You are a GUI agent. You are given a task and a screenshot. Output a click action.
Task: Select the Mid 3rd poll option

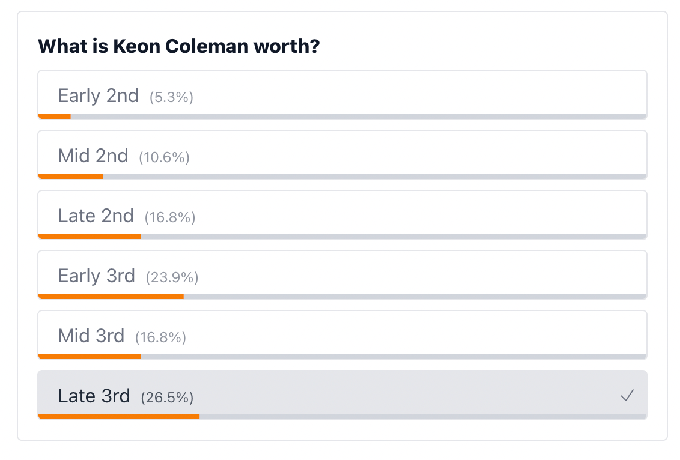[x=342, y=335]
